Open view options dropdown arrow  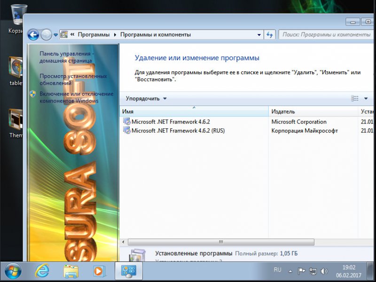pyautogui.click(x=366, y=98)
